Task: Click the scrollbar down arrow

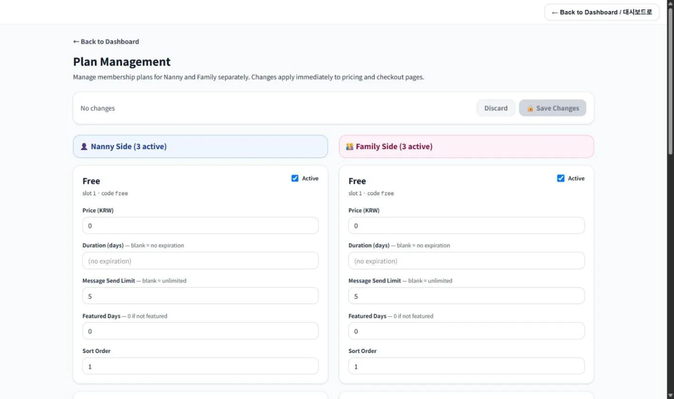Action: point(670,395)
